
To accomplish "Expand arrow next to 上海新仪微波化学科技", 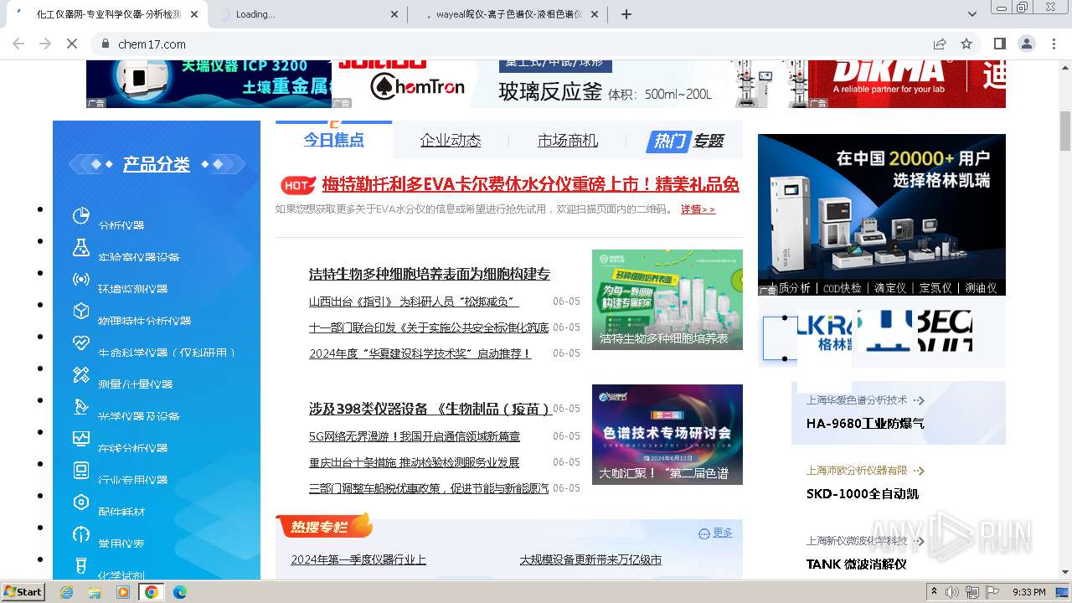I will [919, 541].
